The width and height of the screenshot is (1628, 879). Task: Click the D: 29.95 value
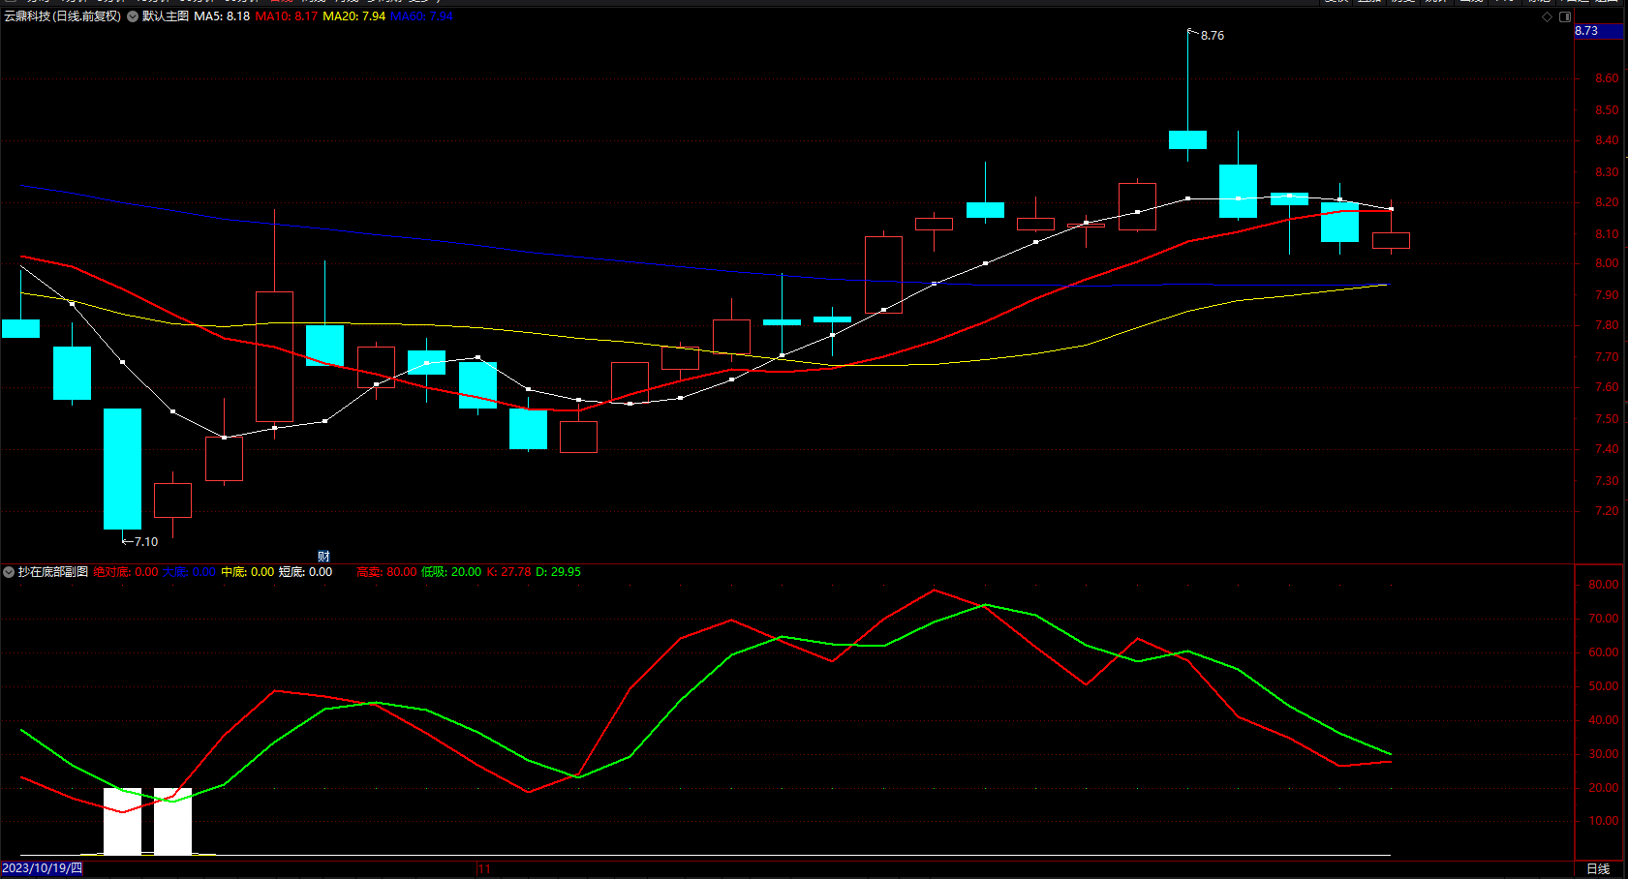tap(559, 572)
